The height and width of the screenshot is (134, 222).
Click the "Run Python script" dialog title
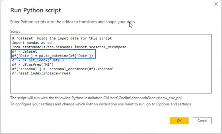pyautogui.click(x=36, y=10)
